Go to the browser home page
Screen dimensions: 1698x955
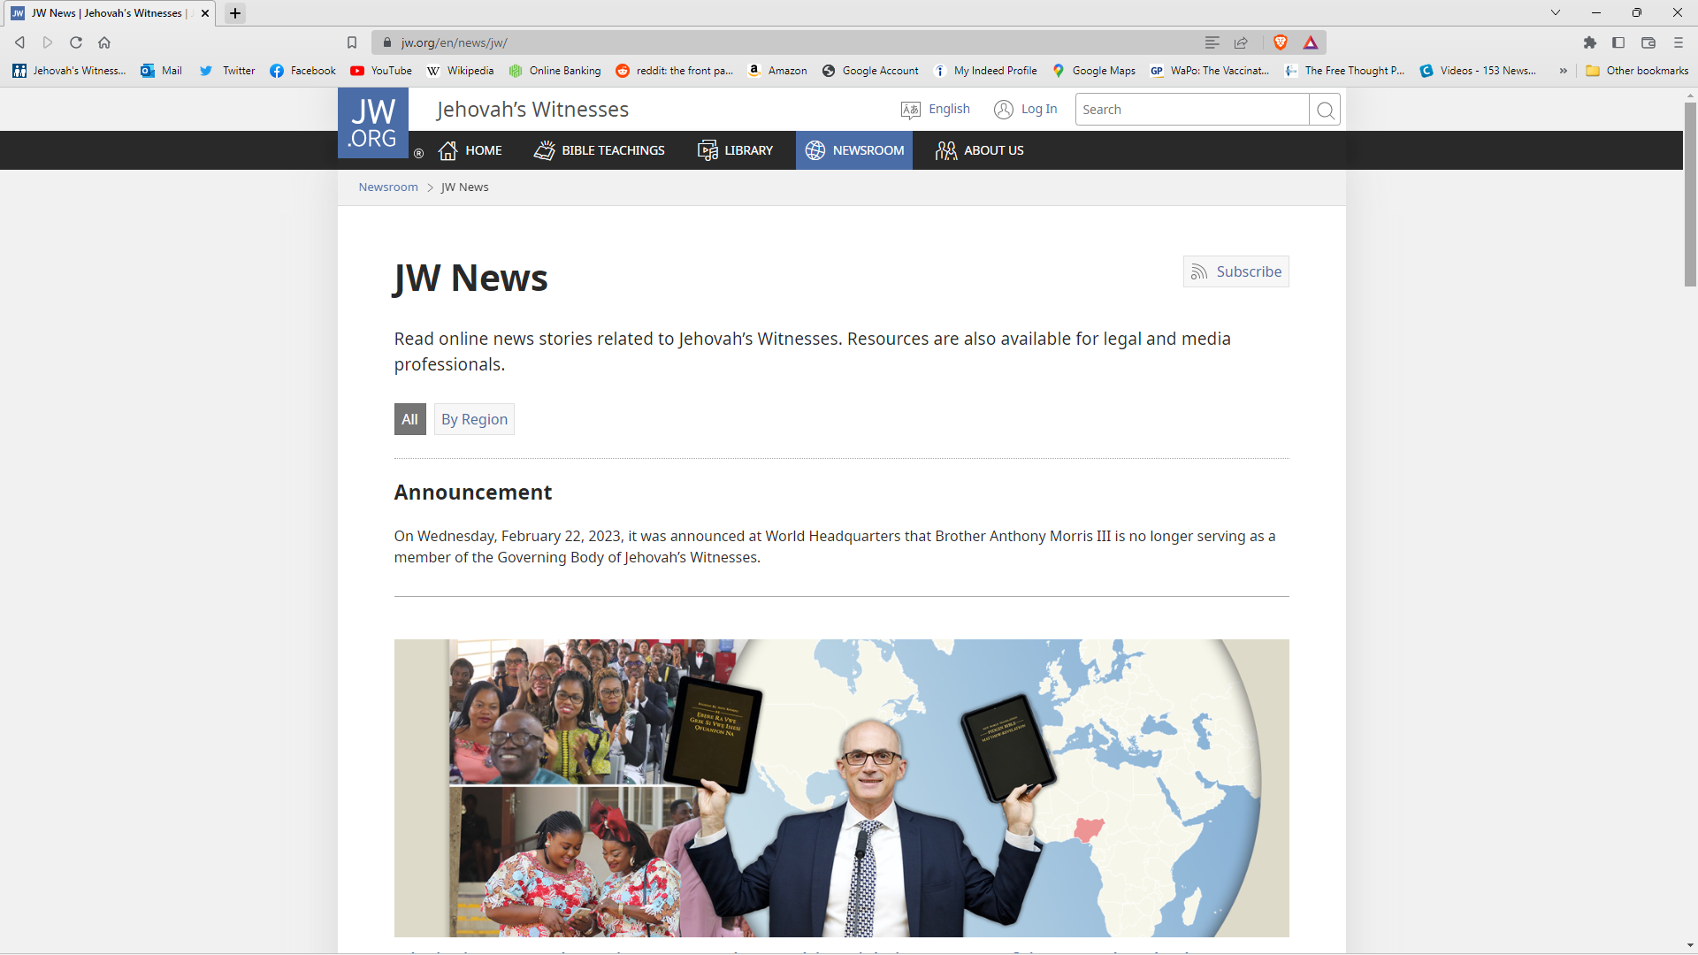104,42
